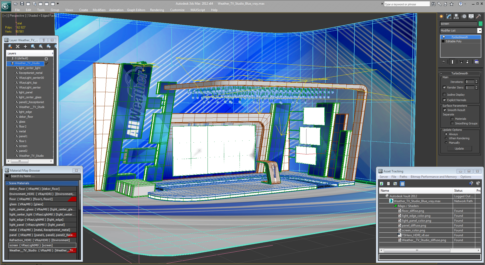The image size is (485, 265).
Task: Click Shaded + Edged Faces viewport label
Action: pyautogui.click(x=43, y=16)
